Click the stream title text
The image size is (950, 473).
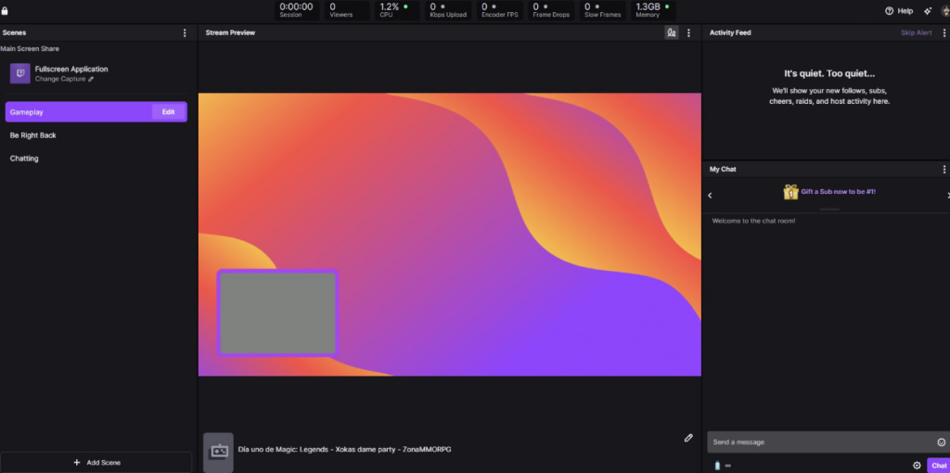click(x=345, y=450)
